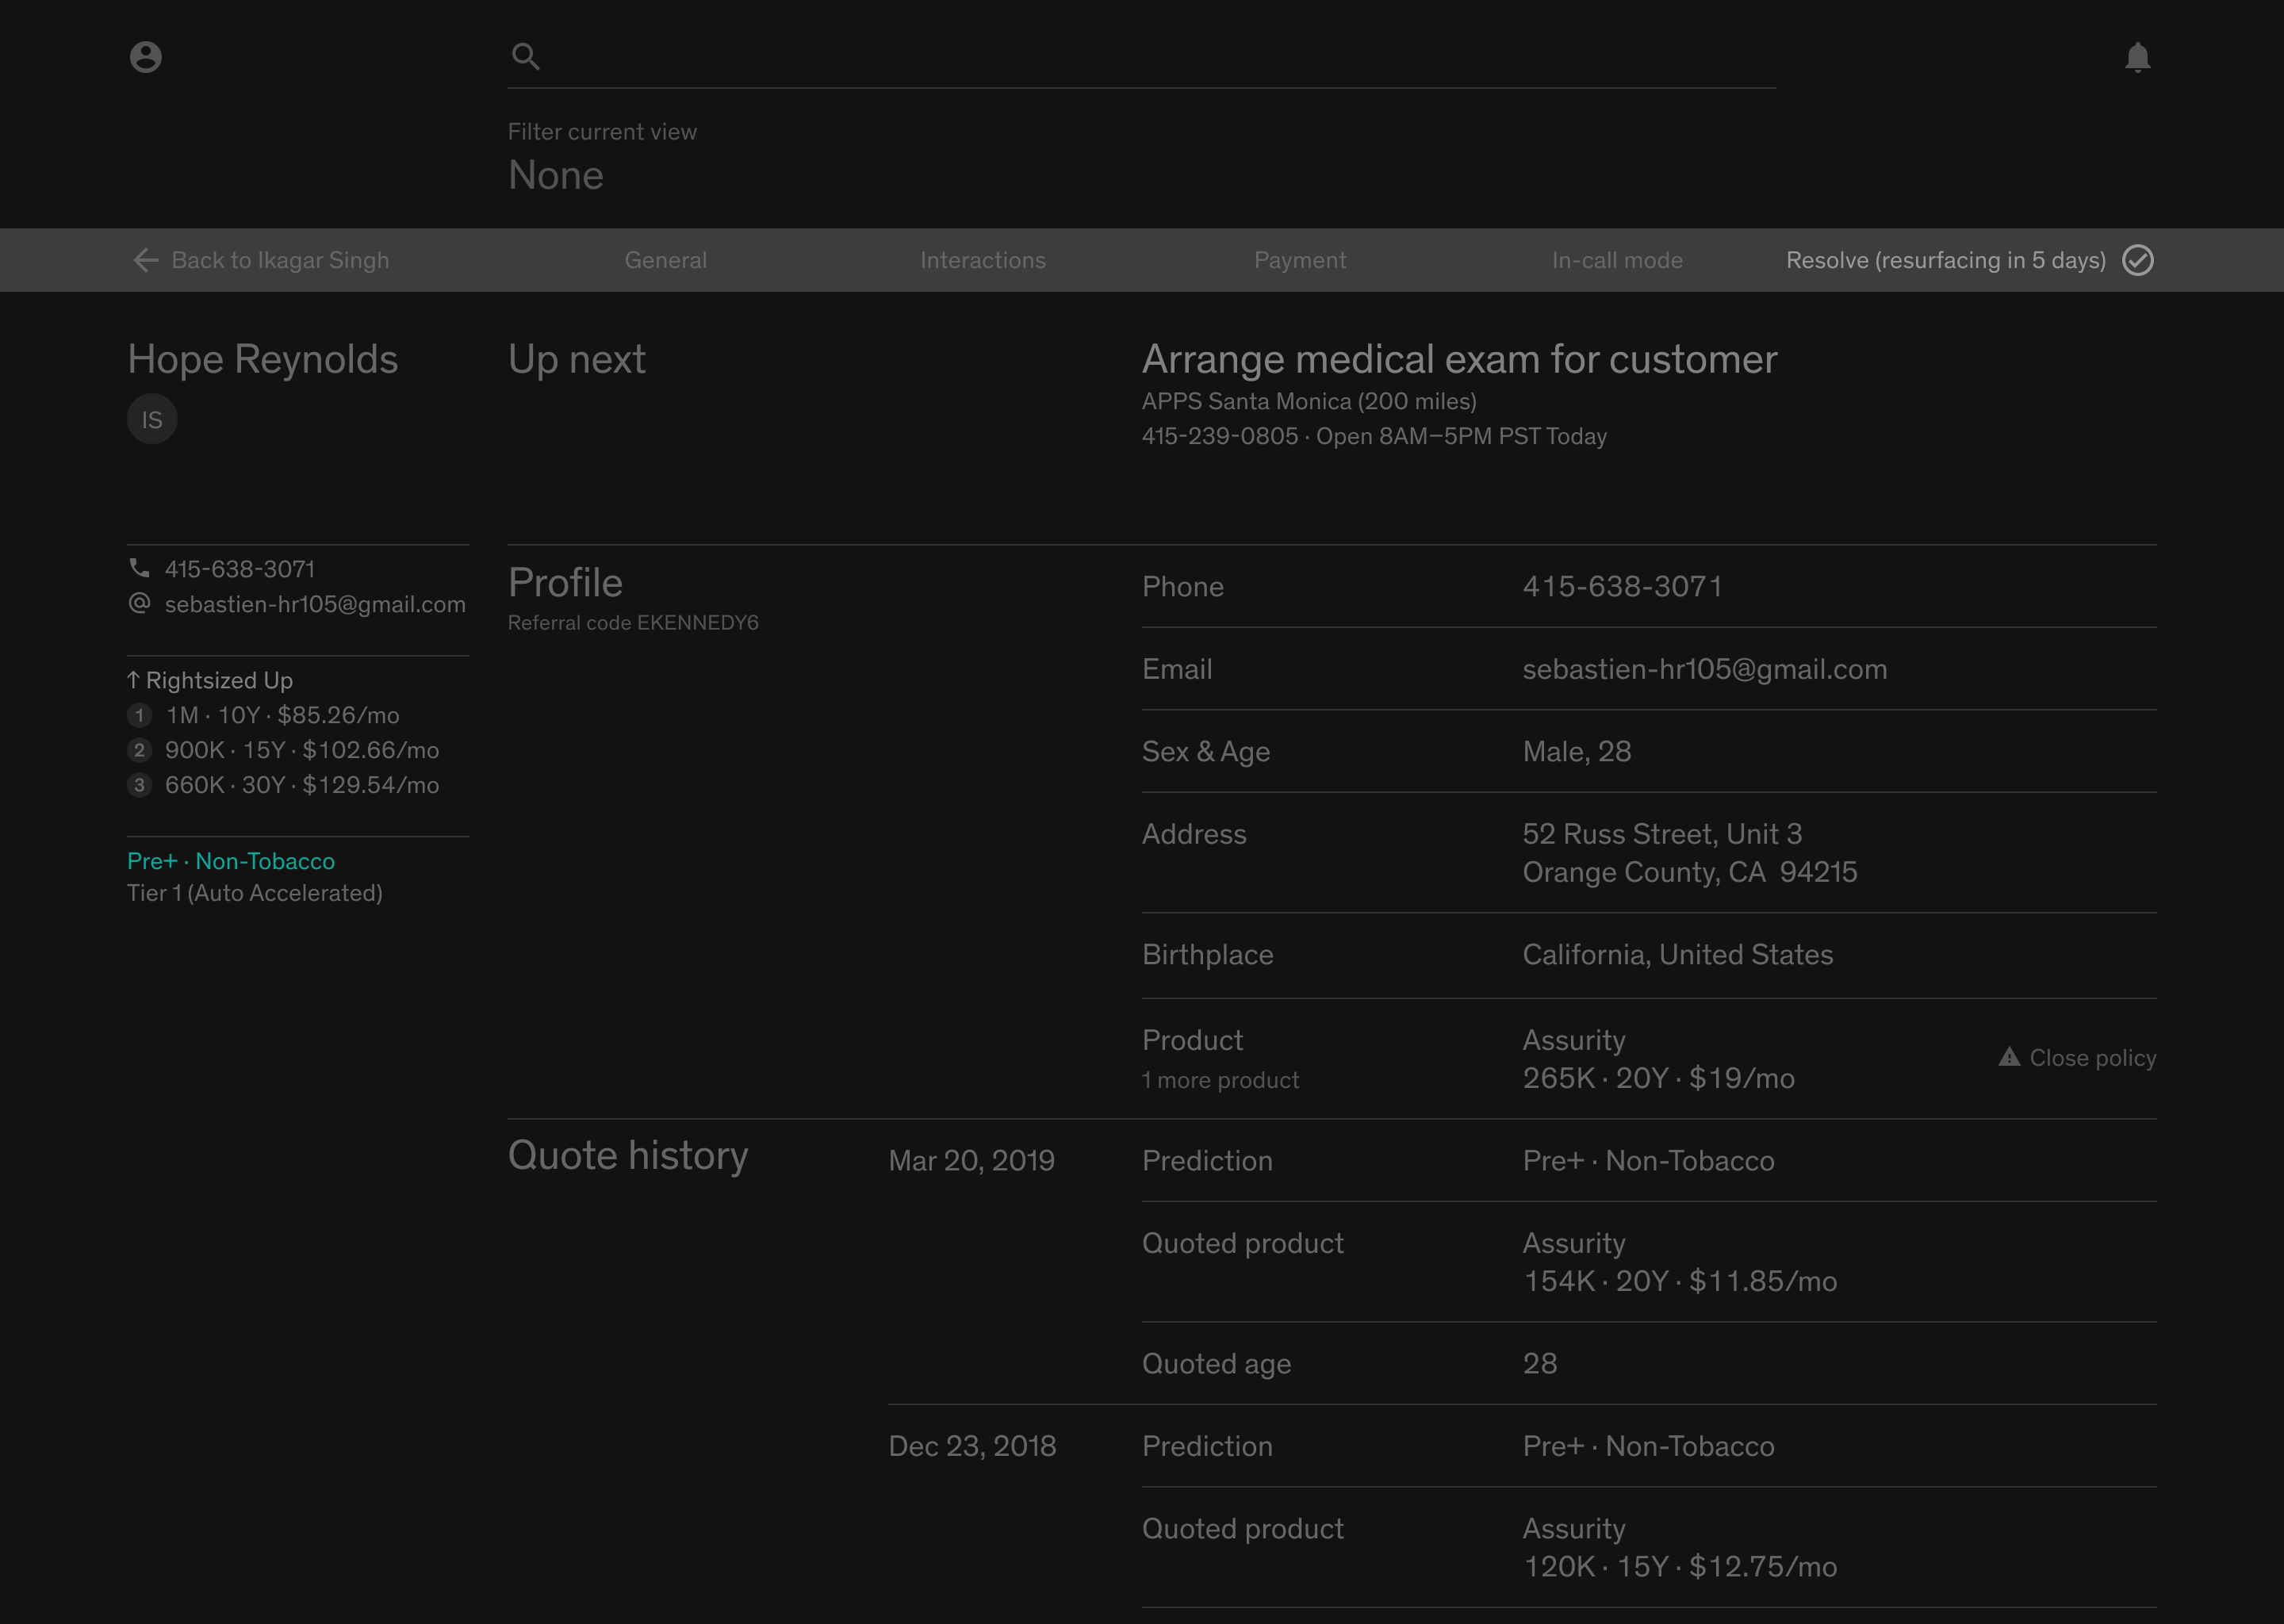Image resolution: width=2284 pixels, height=1624 pixels.
Task: Click into the search input field
Action: pos(1150,57)
